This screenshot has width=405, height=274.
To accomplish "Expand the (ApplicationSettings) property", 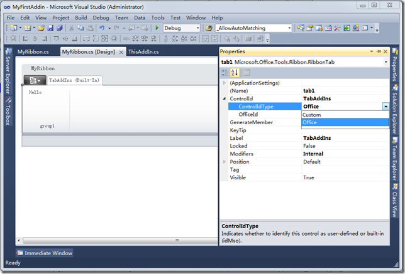I will point(224,83).
